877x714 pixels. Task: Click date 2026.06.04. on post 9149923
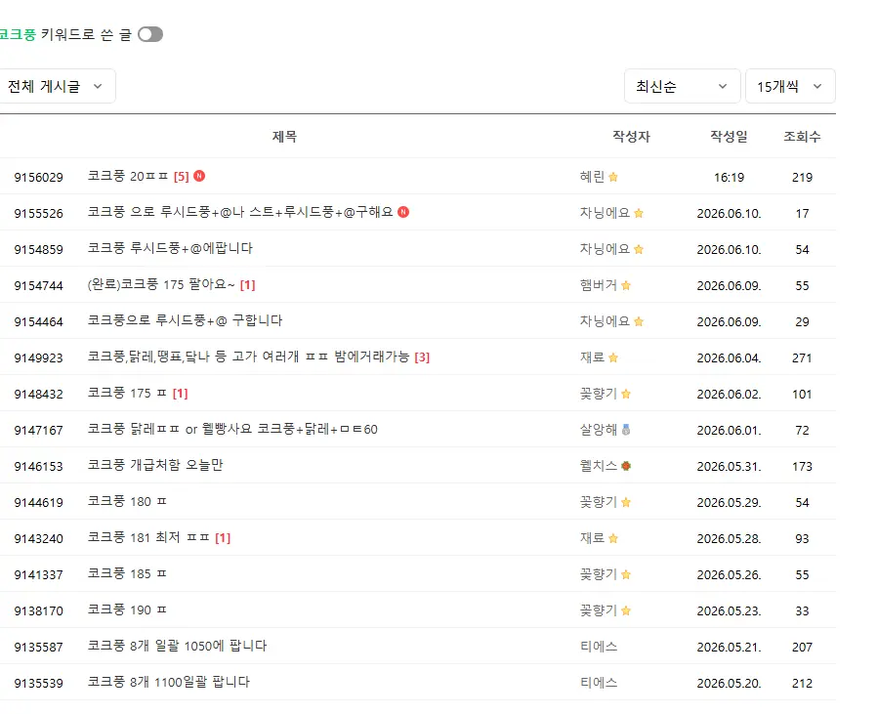tap(729, 357)
